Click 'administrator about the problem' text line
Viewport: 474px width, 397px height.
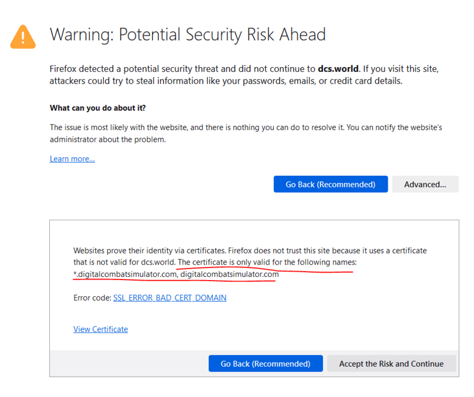(x=108, y=140)
